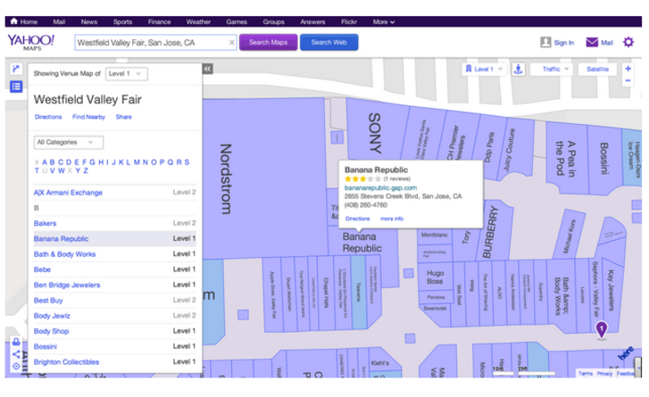This screenshot has height=397, width=649.
Task: Click the share icon at bottom left
Action: [x=16, y=354]
